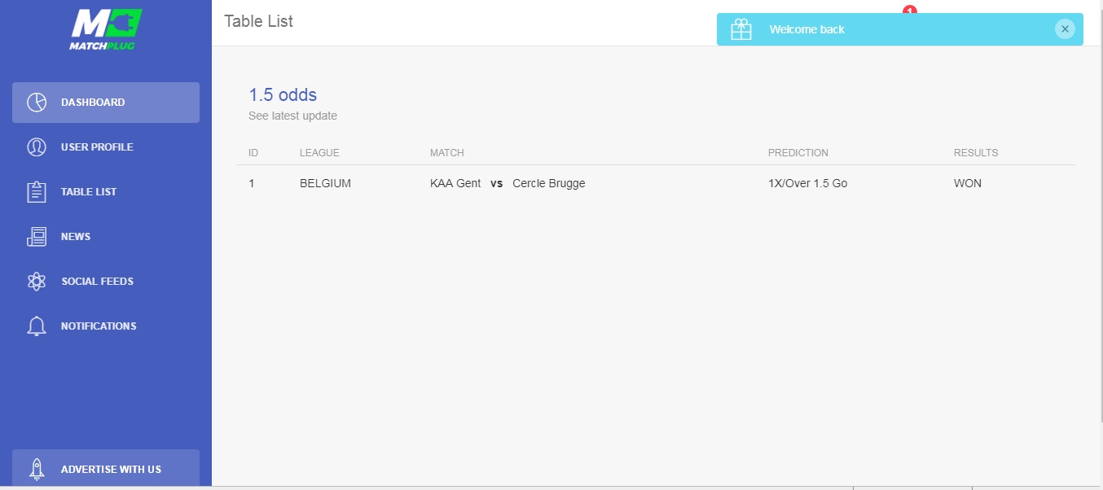Viewport: 1103px width, 490px height.
Task: Select the KAA Gent vs Cercle Brugge match
Action: pos(507,184)
